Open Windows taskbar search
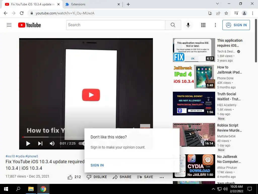The image size is (258, 194). tap(18, 189)
